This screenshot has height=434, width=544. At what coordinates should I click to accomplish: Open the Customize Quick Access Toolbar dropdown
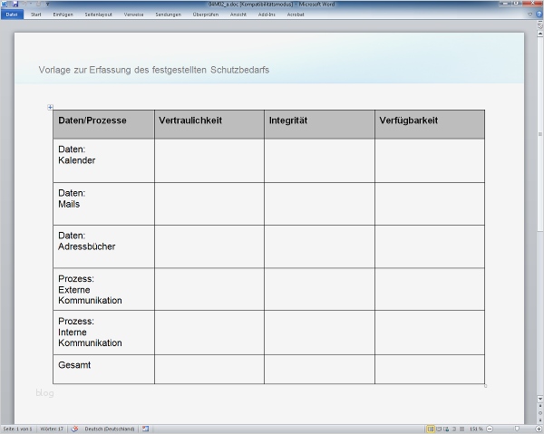coord(47,5)
